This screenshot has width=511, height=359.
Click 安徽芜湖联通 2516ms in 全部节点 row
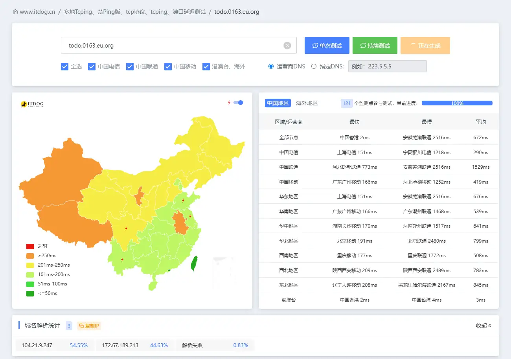click(x=427, y=138)
